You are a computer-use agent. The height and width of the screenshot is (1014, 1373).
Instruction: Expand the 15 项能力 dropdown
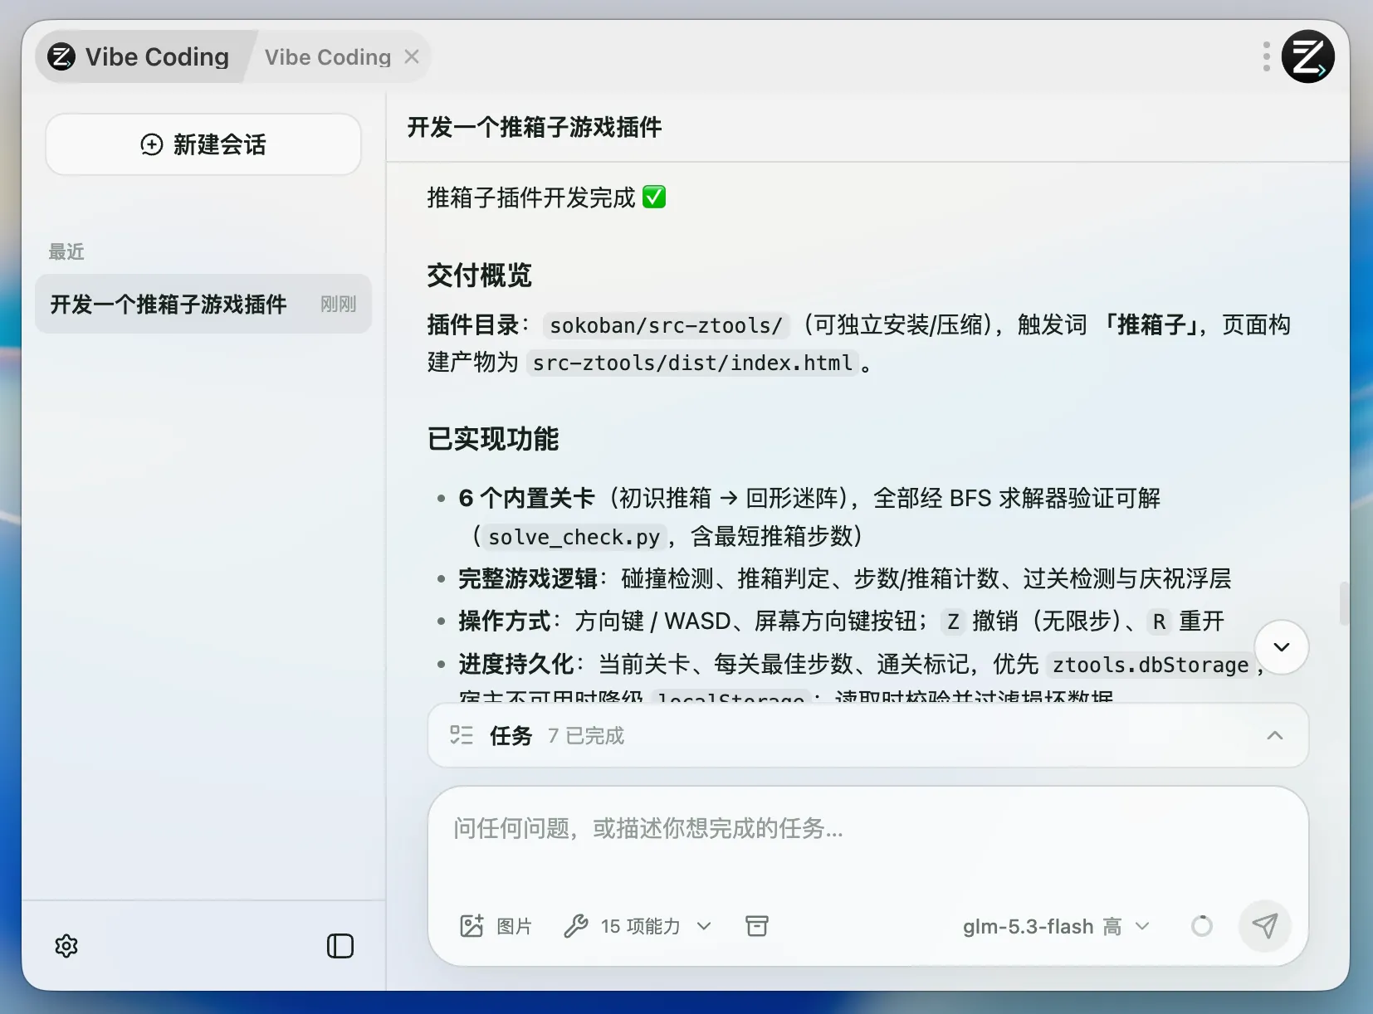pyautogui.click(x=638, y=926)
